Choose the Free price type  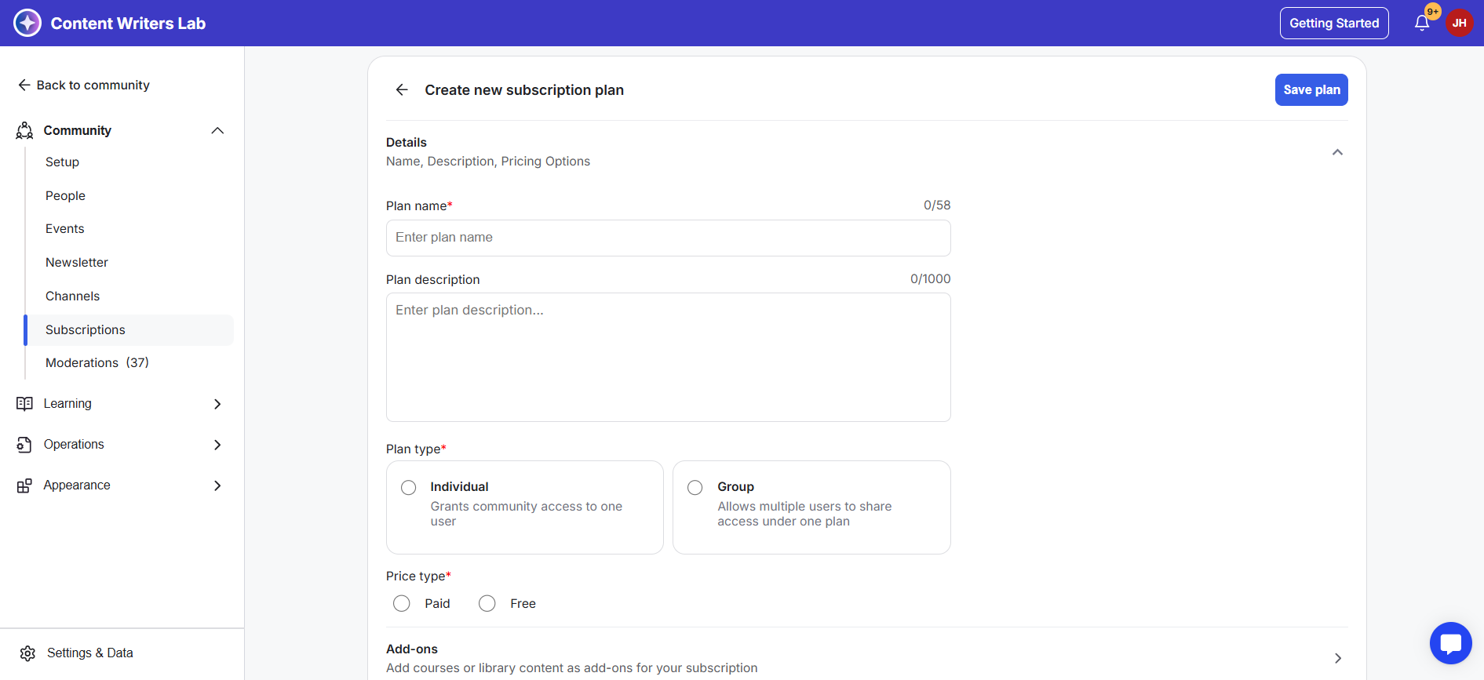[x=487, y=603]
